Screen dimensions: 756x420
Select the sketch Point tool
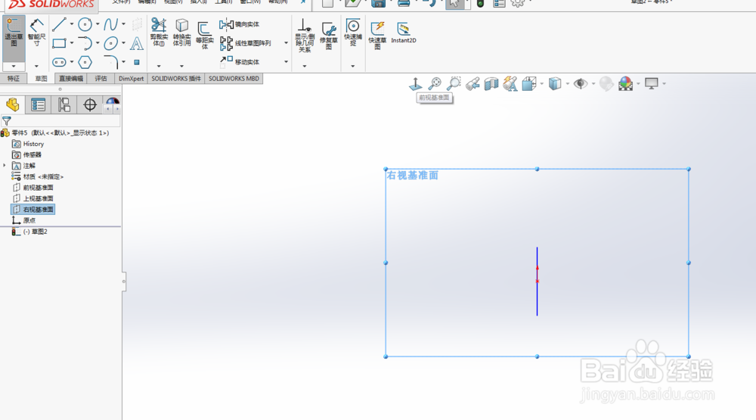[137, 62]
